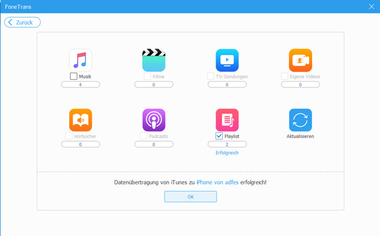Click the Musik music note icon

coord(80,60)
